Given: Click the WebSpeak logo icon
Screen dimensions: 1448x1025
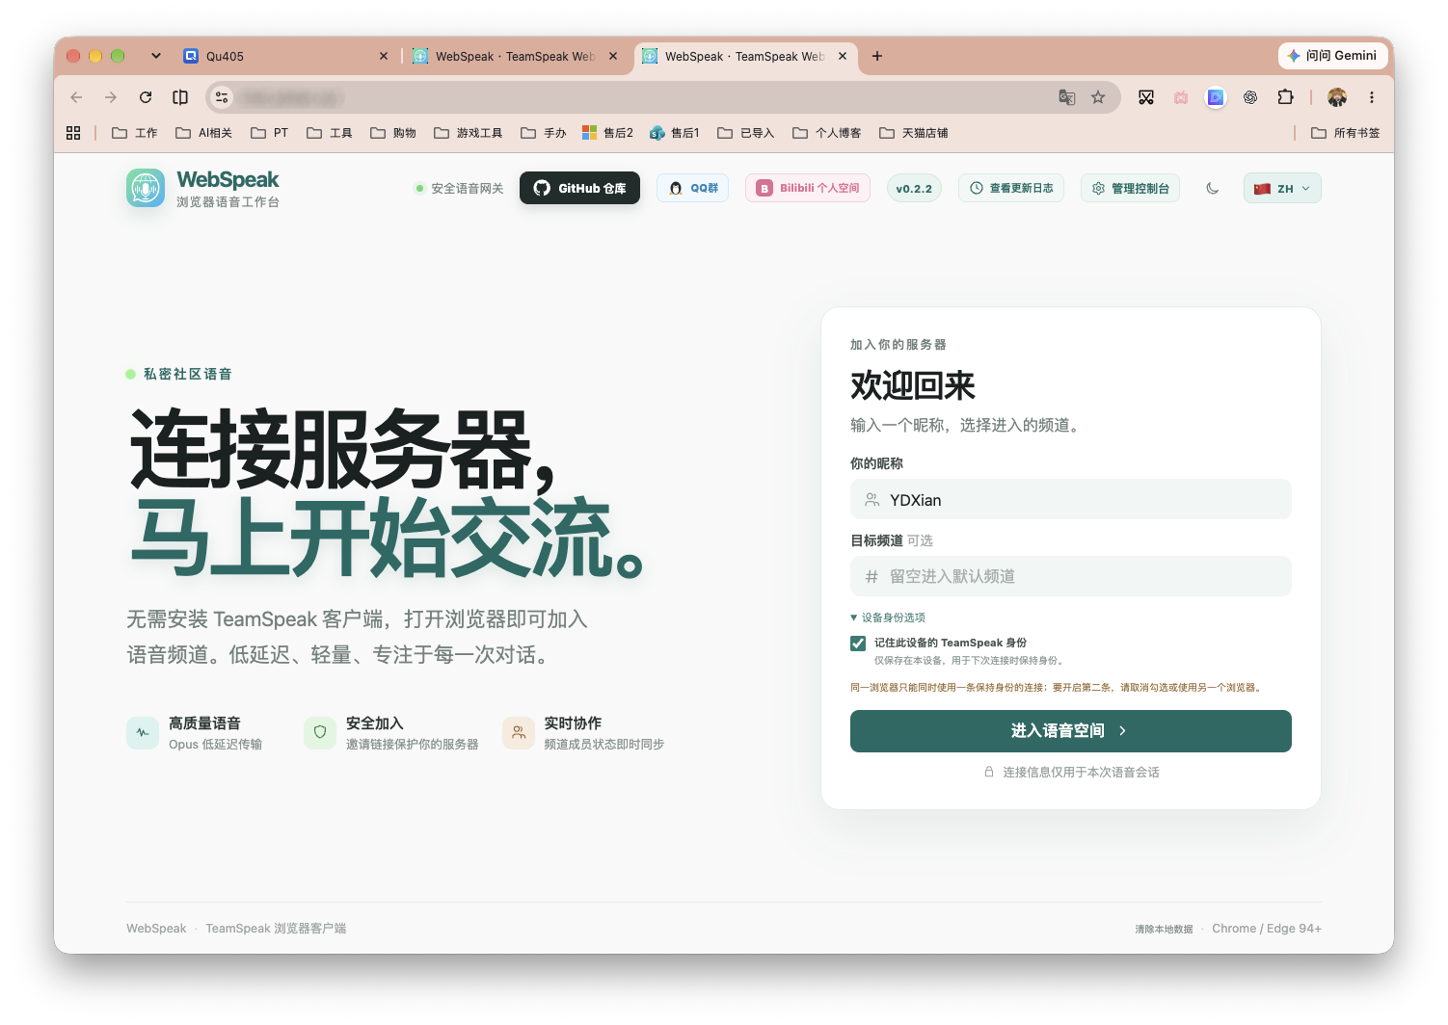Looking at the screenshot, I should [x=146, y=188].
